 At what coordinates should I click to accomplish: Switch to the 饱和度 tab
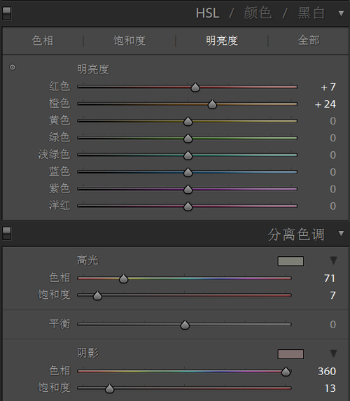tap(129, 41)
